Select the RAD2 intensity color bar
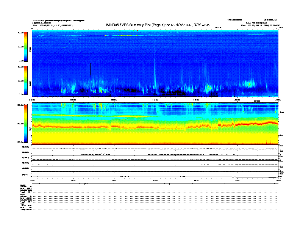 click(26, 47)
